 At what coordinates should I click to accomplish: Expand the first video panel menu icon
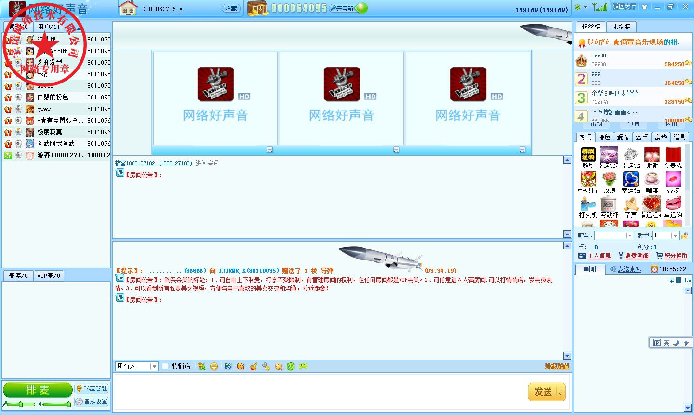(x=270, y=150)
